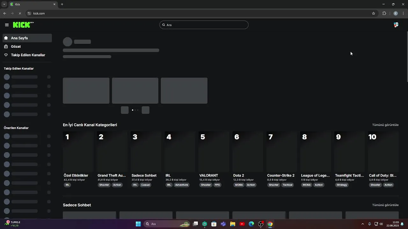
Task: Open OBS Studio from the taskbar
Action: coord(261,224)
